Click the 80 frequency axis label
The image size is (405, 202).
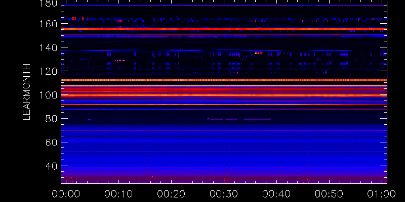tap(51, 119)
